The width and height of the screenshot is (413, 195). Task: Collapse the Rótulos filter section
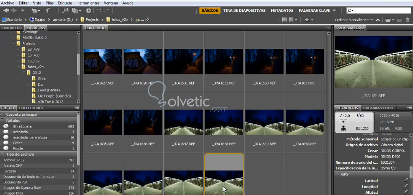[2, 120]
